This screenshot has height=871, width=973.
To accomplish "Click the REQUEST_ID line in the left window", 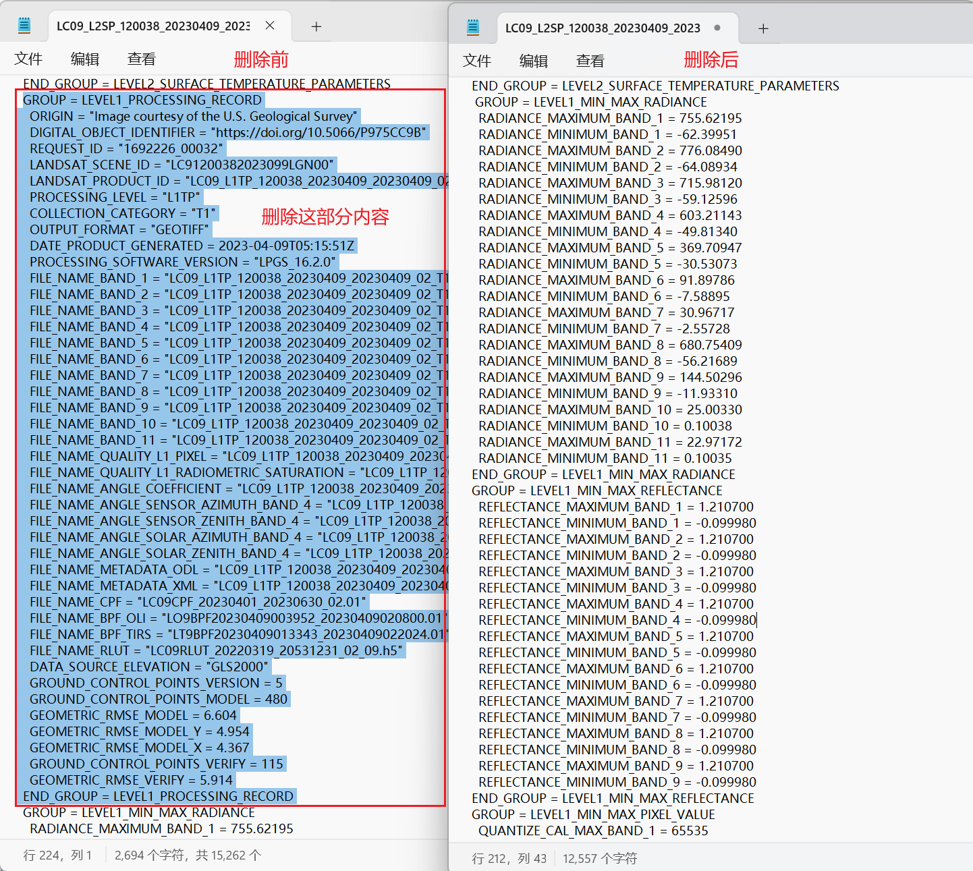I will click(x=126, y=148).
